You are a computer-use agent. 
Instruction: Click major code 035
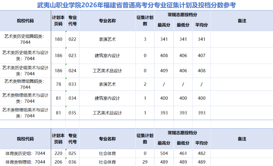[73, 113]
